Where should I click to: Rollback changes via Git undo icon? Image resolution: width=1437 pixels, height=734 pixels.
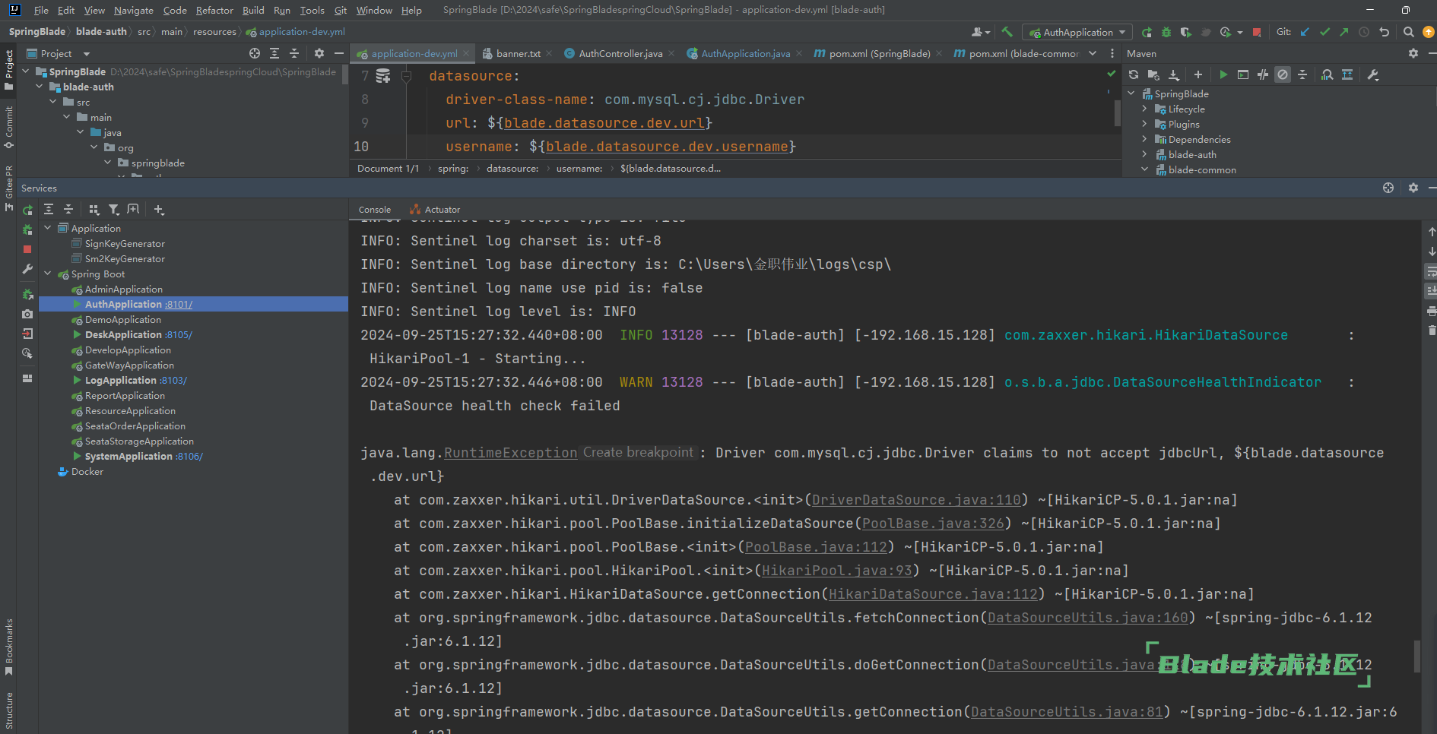coord(1385,32)
